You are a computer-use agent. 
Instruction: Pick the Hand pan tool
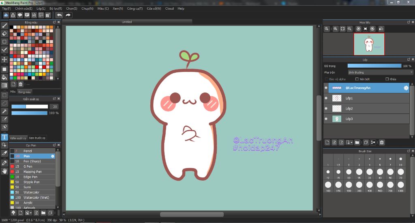[x=4, y=171]
